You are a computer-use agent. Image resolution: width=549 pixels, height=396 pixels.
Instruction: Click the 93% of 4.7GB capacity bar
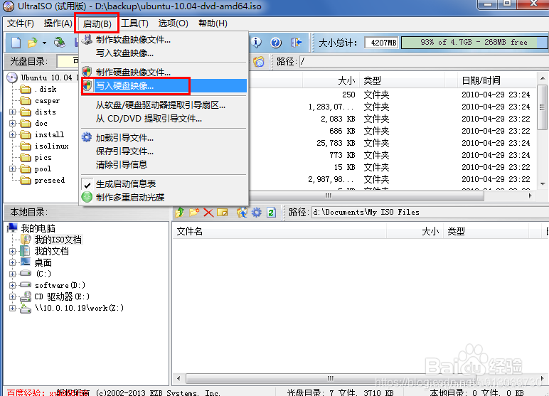[x=474, y=43]
